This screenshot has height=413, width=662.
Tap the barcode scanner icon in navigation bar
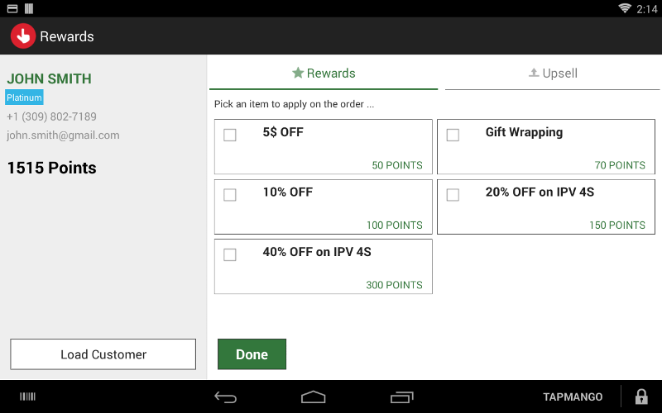pyautogui.click(x=28, y=397)
